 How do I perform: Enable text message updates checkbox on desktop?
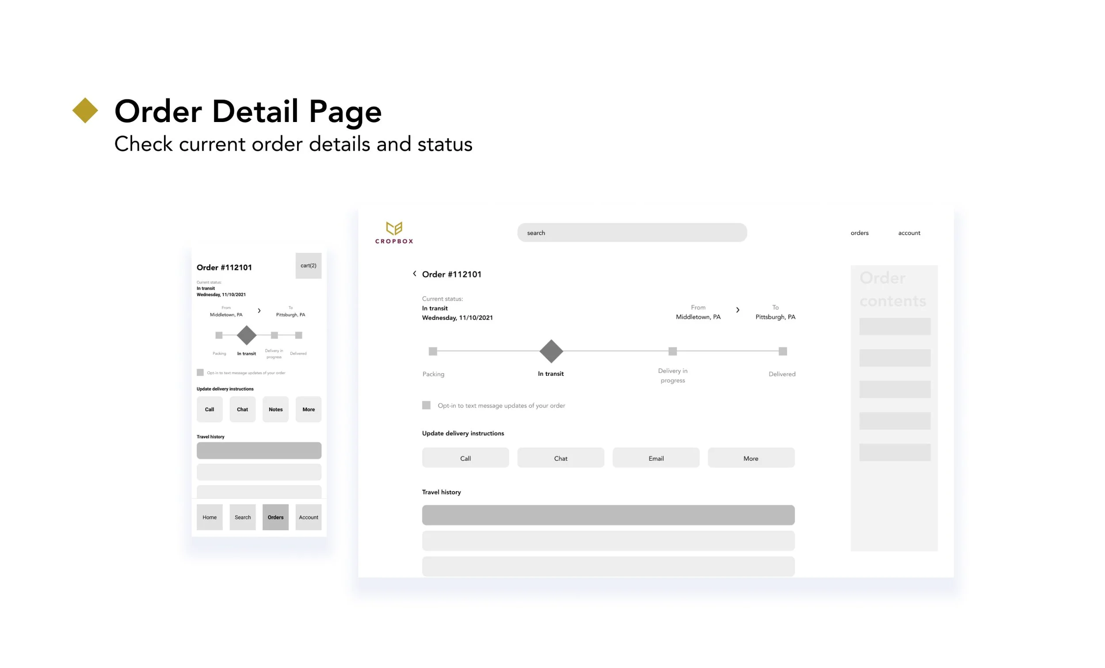click(426, 405)
